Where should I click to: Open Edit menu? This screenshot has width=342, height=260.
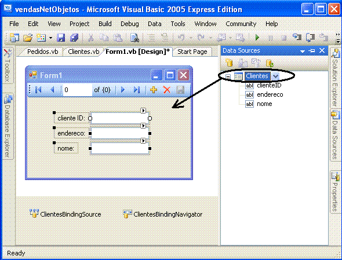(x=33, y=24)
